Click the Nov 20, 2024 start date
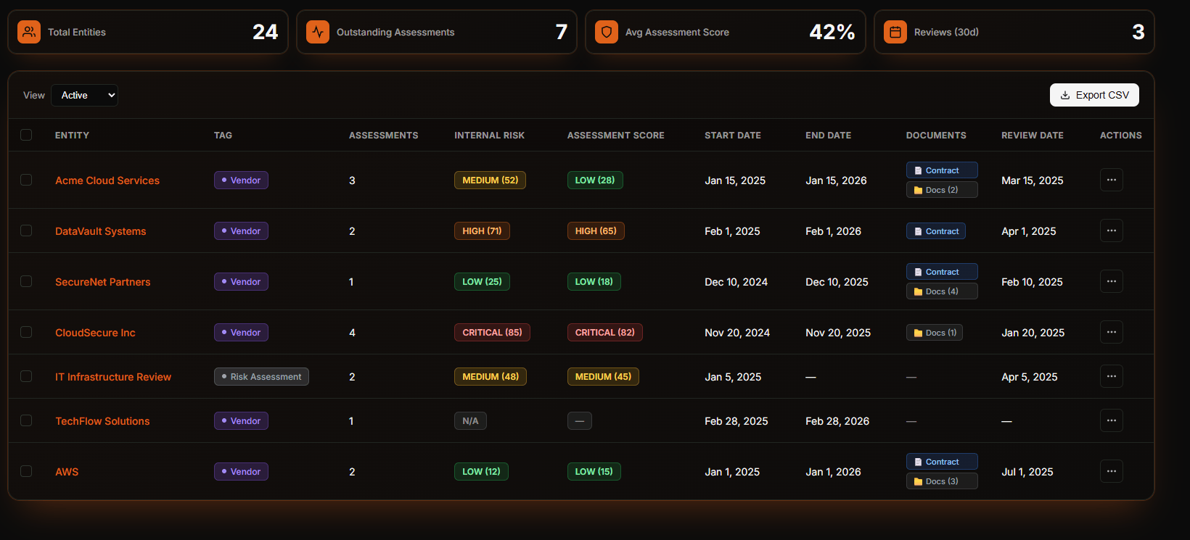This screenshot has height=540, width=1190. (x=736, y=333)
